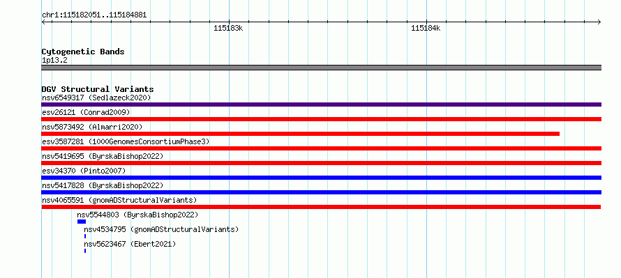The height and width of the screenshot is (278, 621).
Task: Click the 115184k ruler tick label
Action: 426,28
